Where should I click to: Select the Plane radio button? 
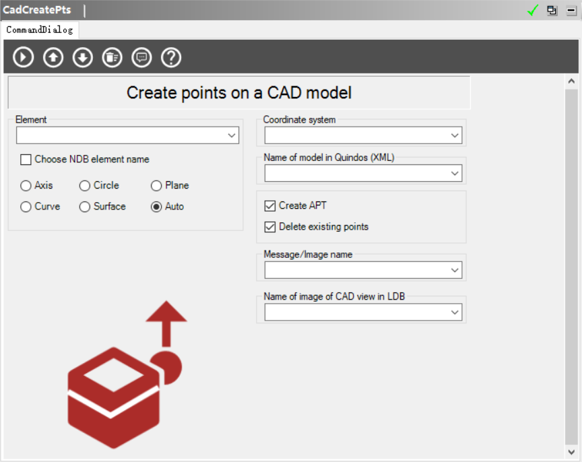click(156, 185)
